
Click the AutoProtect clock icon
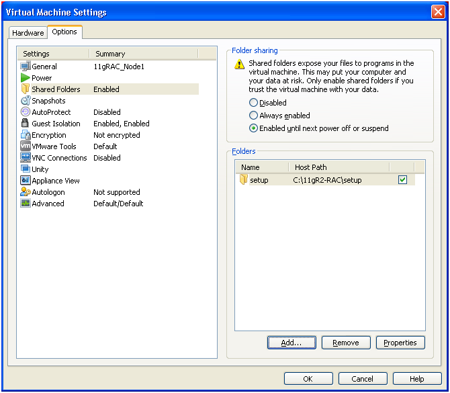(x=26, y=112)
